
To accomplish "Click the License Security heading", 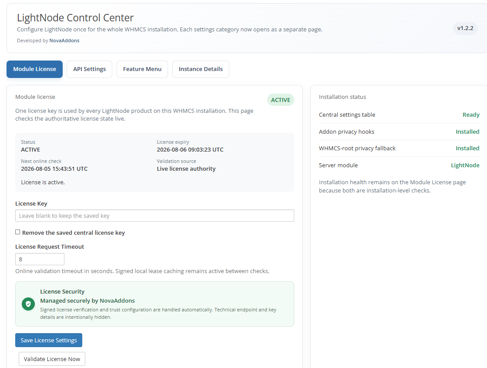I will click(x=62, y=291).
